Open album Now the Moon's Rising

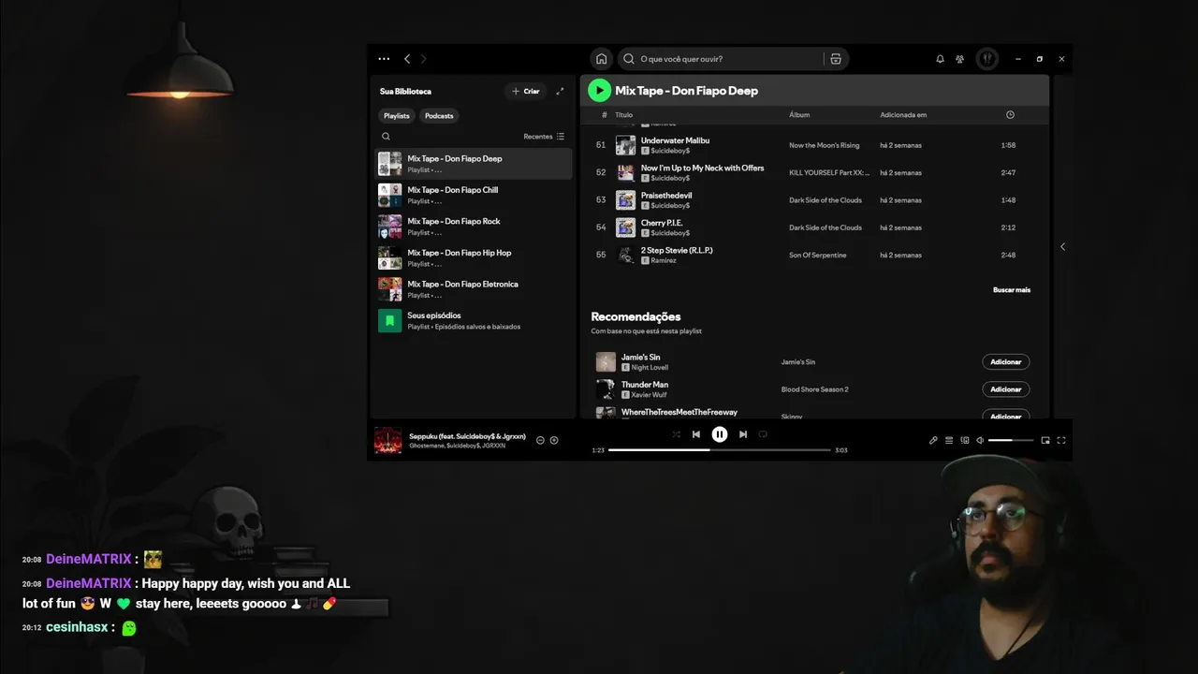click(824, 145)
